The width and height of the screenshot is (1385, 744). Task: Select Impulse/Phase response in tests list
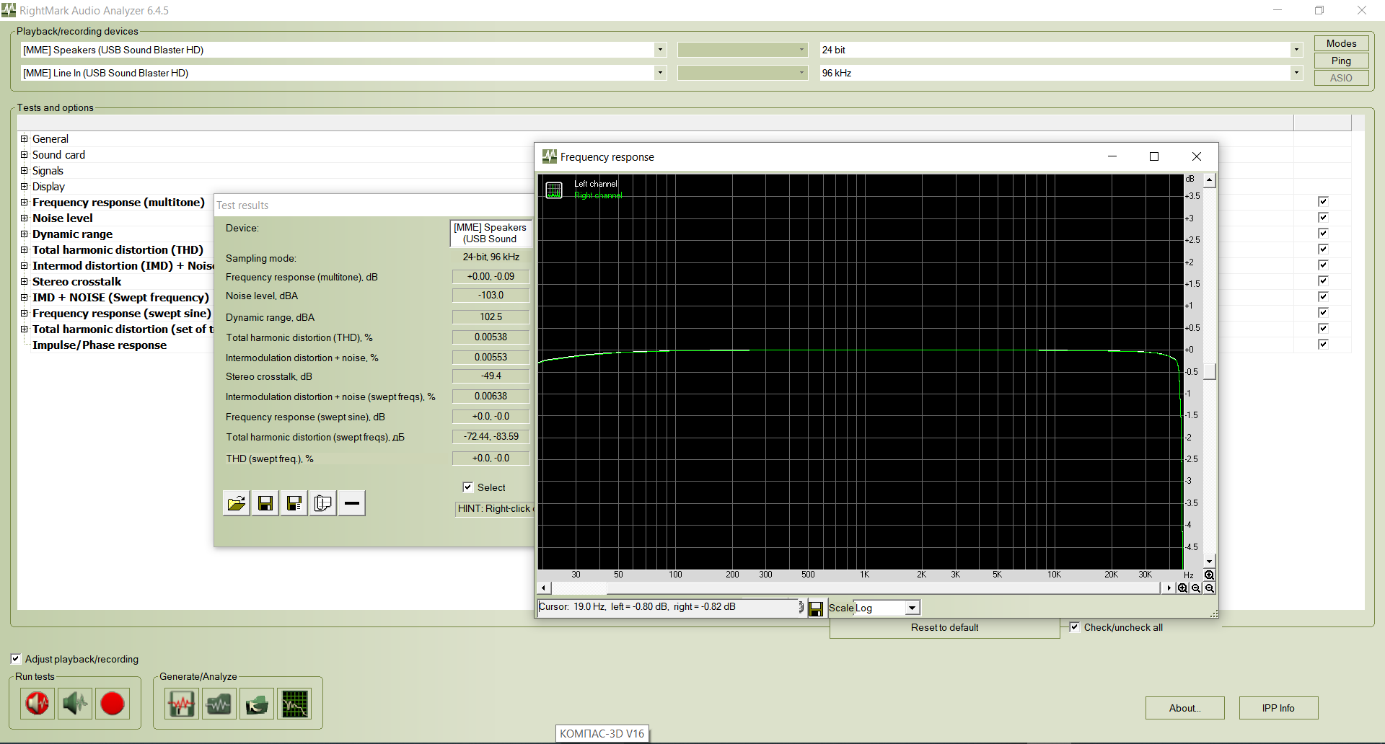coord(100,345)
